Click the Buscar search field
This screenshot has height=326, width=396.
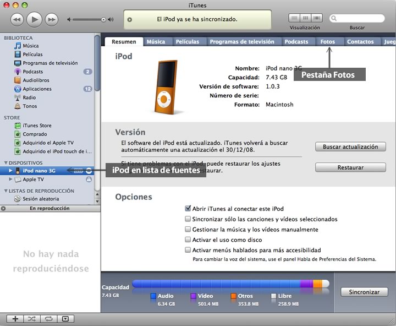(x=357, y=18)
